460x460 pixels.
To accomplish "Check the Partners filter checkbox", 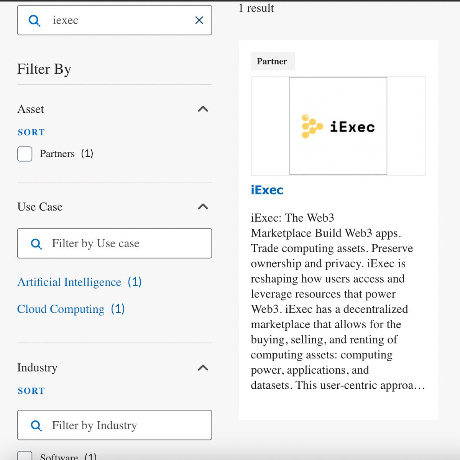I will (25, 154).
